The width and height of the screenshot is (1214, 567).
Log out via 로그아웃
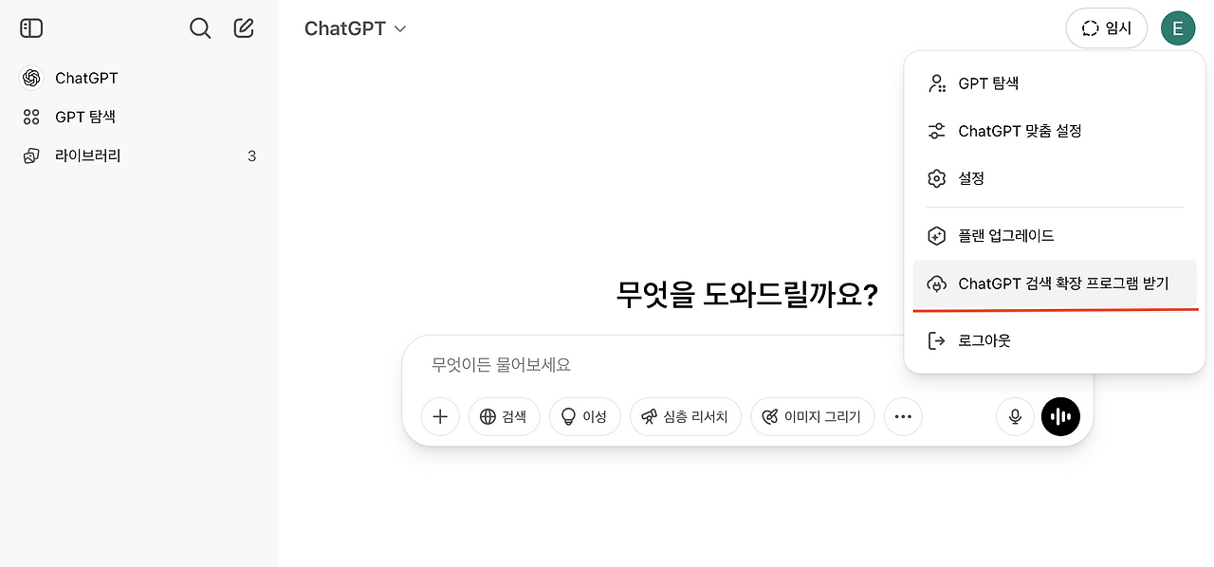(x=984, y=339)
